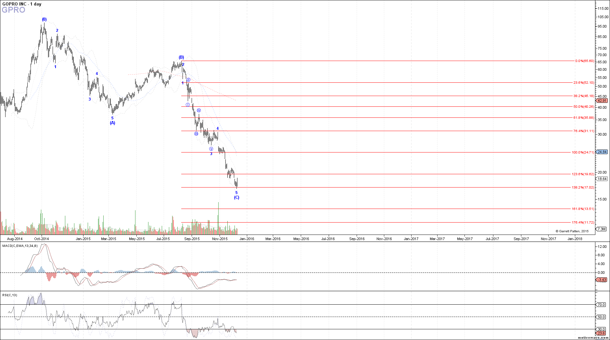Screen dimensions: 610x340
Task: Click the May-2015 date axis label
Action: coord(137,239)
